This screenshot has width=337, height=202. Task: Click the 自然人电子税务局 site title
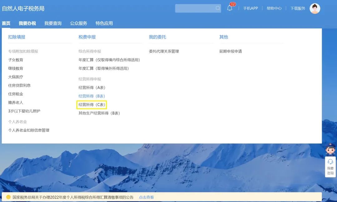pyautogui.click(x=23, y=9)
